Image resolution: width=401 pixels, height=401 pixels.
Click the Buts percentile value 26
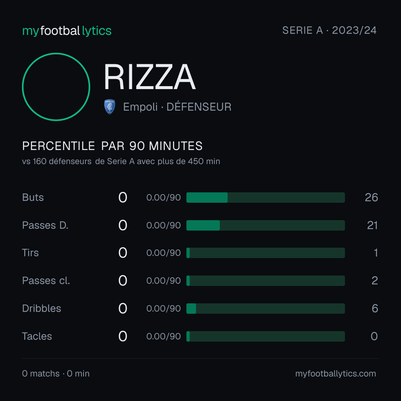pos(371,198)
